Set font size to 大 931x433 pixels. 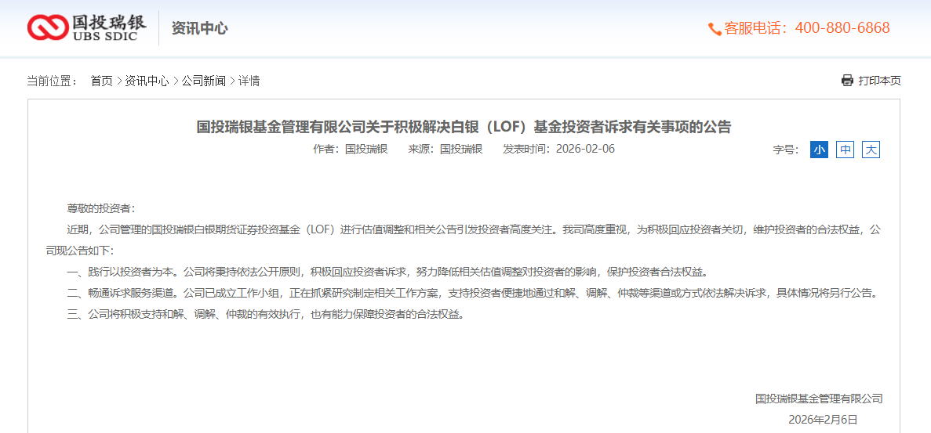(871, 150)
